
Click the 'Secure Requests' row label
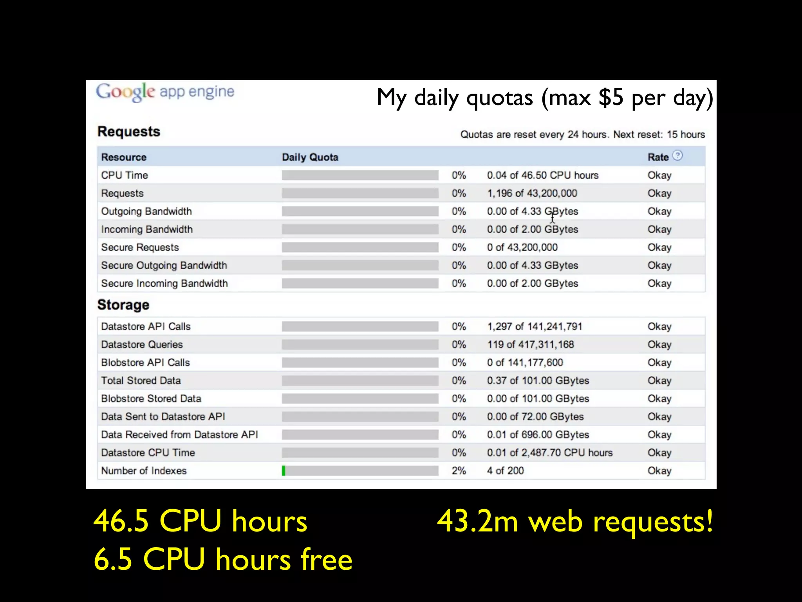pos(140,247)
